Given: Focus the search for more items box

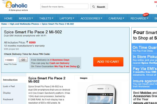Looking at the screenshot, I should [64, 6].
